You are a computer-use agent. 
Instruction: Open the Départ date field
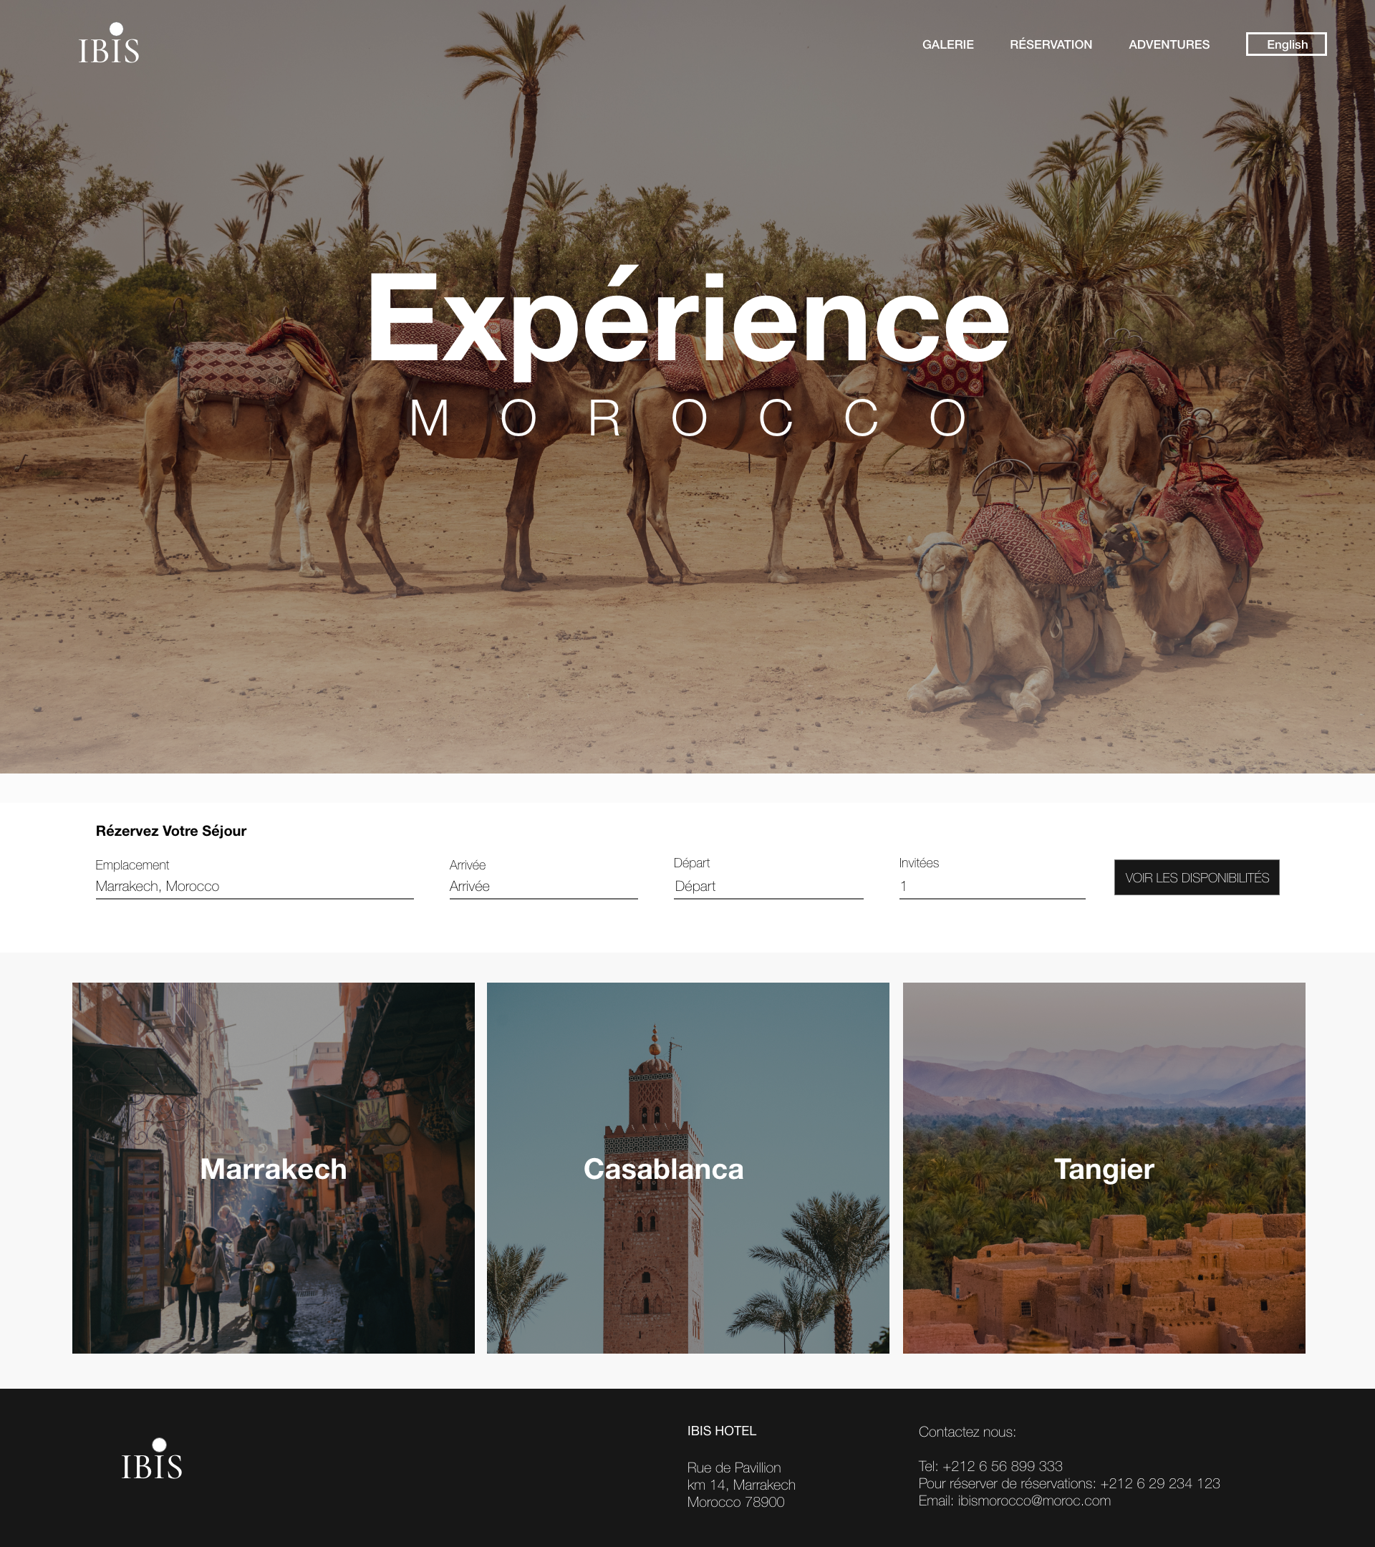pos(768,886)
